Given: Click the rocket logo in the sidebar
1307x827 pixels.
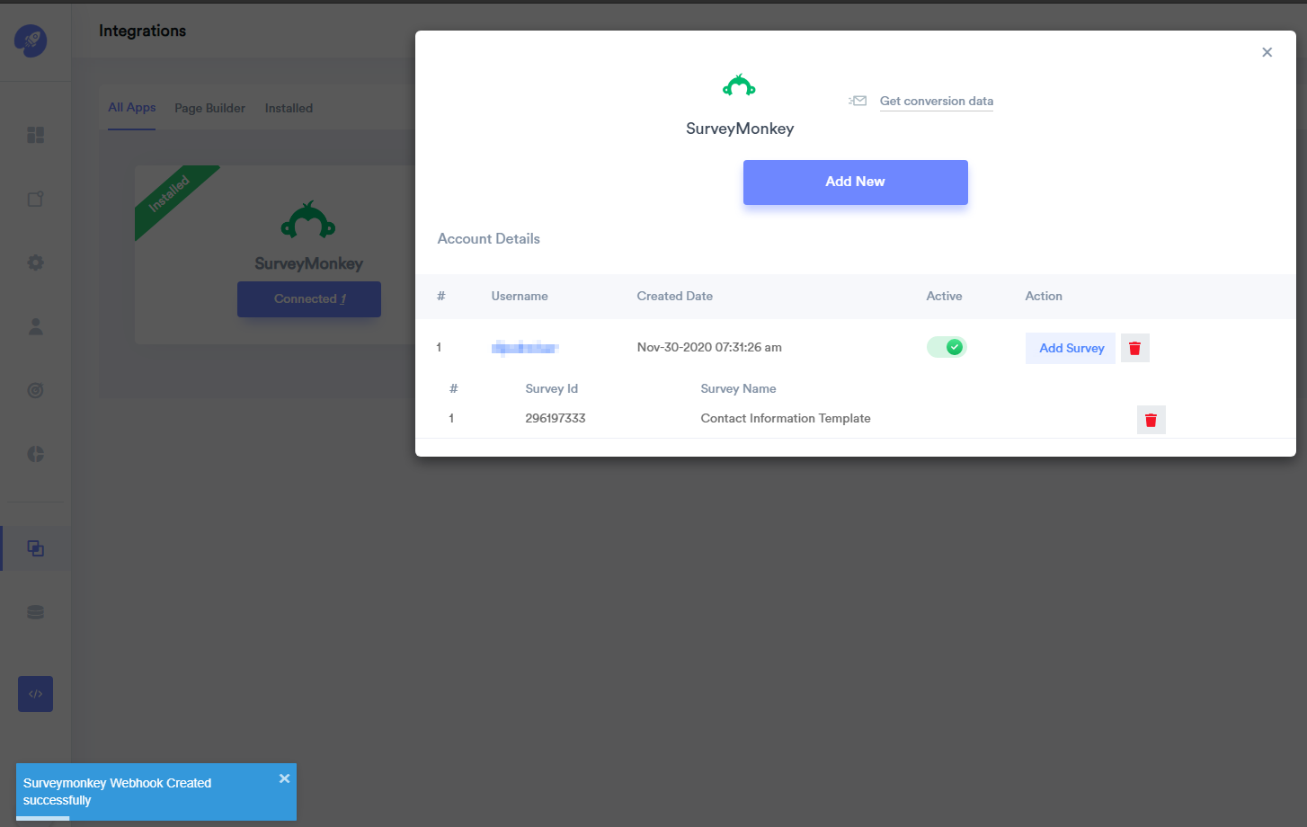Looking at the screenshot, I should tap(31, 40).
